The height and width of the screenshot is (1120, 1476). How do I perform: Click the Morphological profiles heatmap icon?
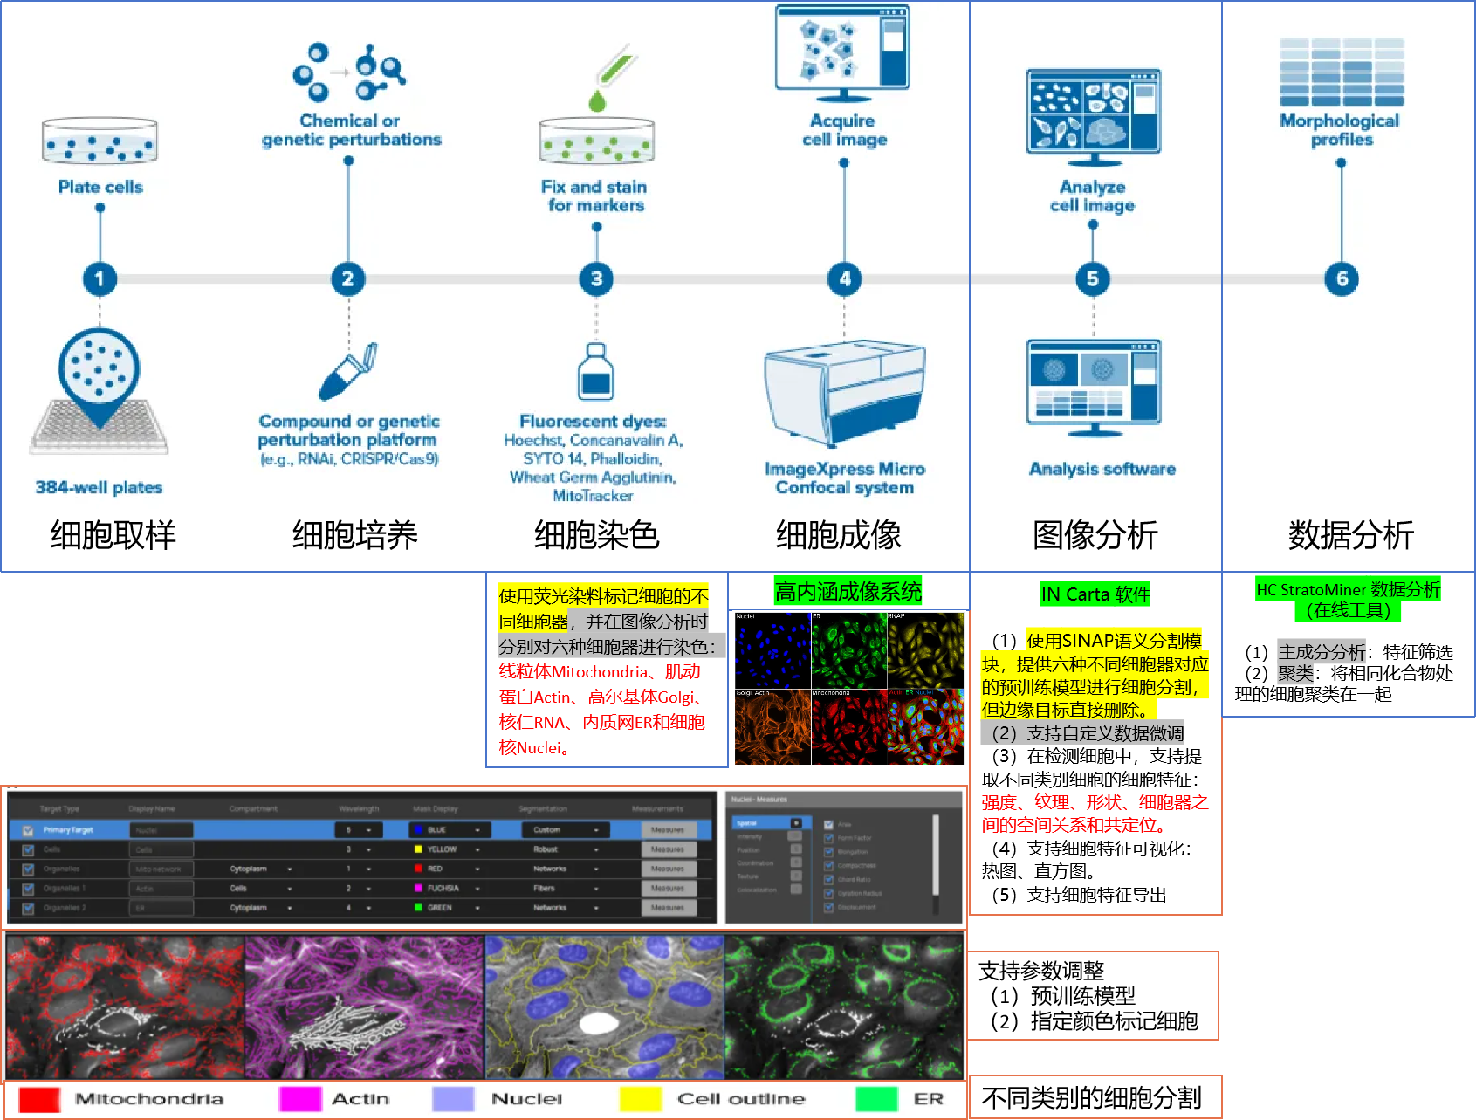(x=1342, y=72)
